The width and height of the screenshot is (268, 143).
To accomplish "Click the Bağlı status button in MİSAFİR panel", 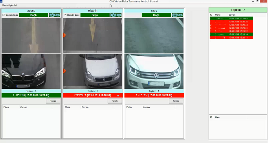I will point(95,15).
